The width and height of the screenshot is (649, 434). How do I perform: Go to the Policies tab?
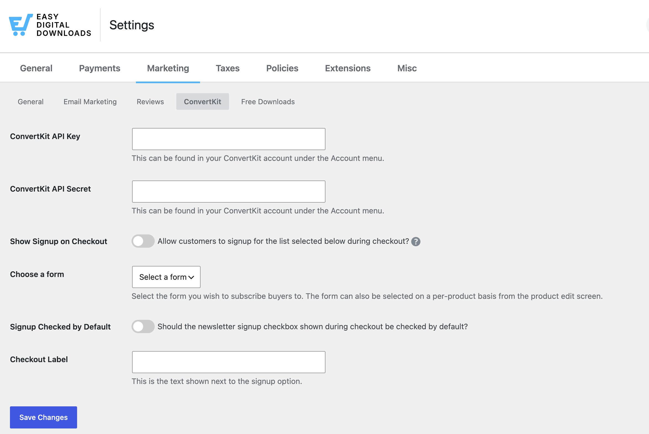(282, 68)
